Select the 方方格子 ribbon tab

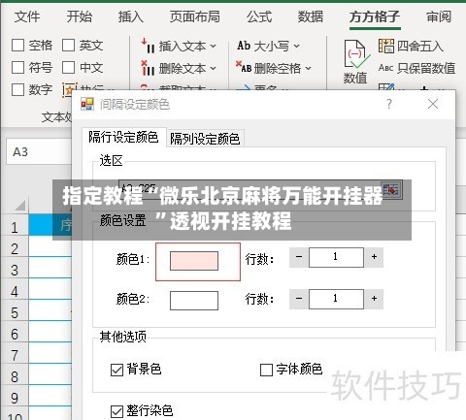pos(375,16)
